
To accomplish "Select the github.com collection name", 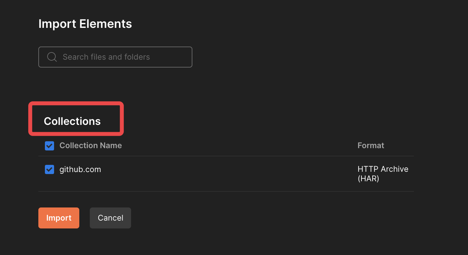I will point(80,169).
